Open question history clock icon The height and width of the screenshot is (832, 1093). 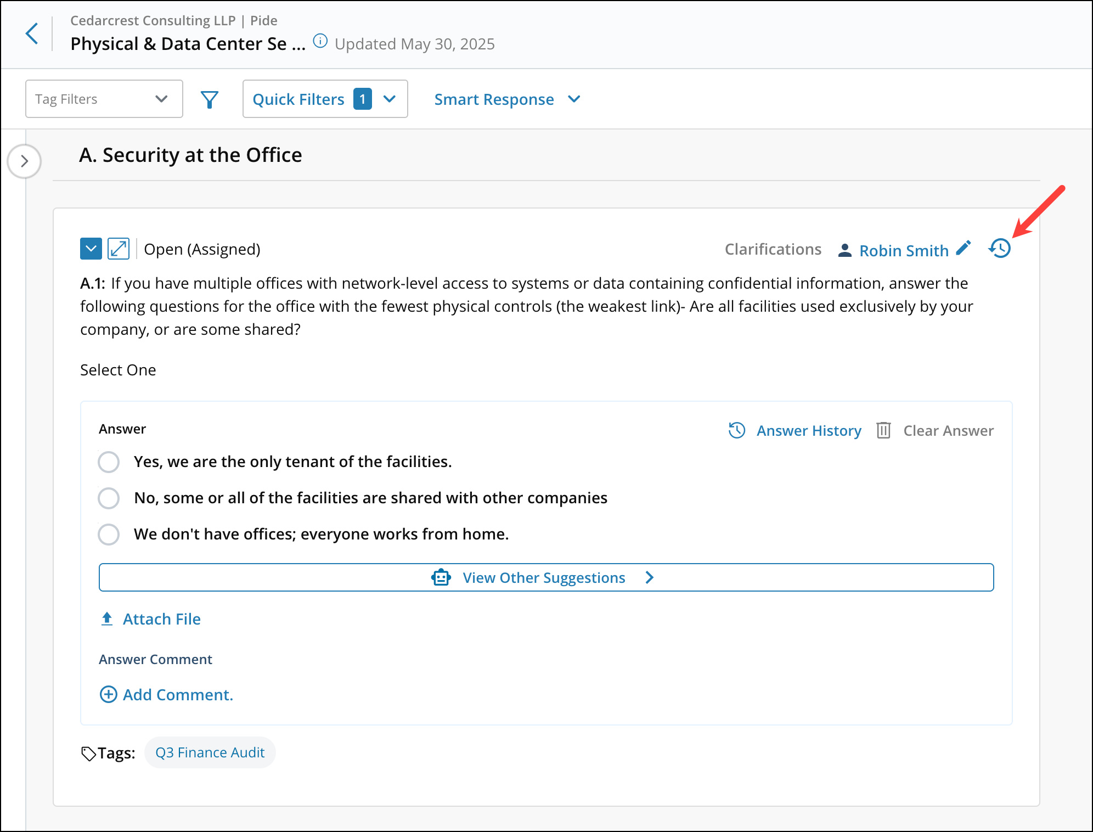[1000, 249]
